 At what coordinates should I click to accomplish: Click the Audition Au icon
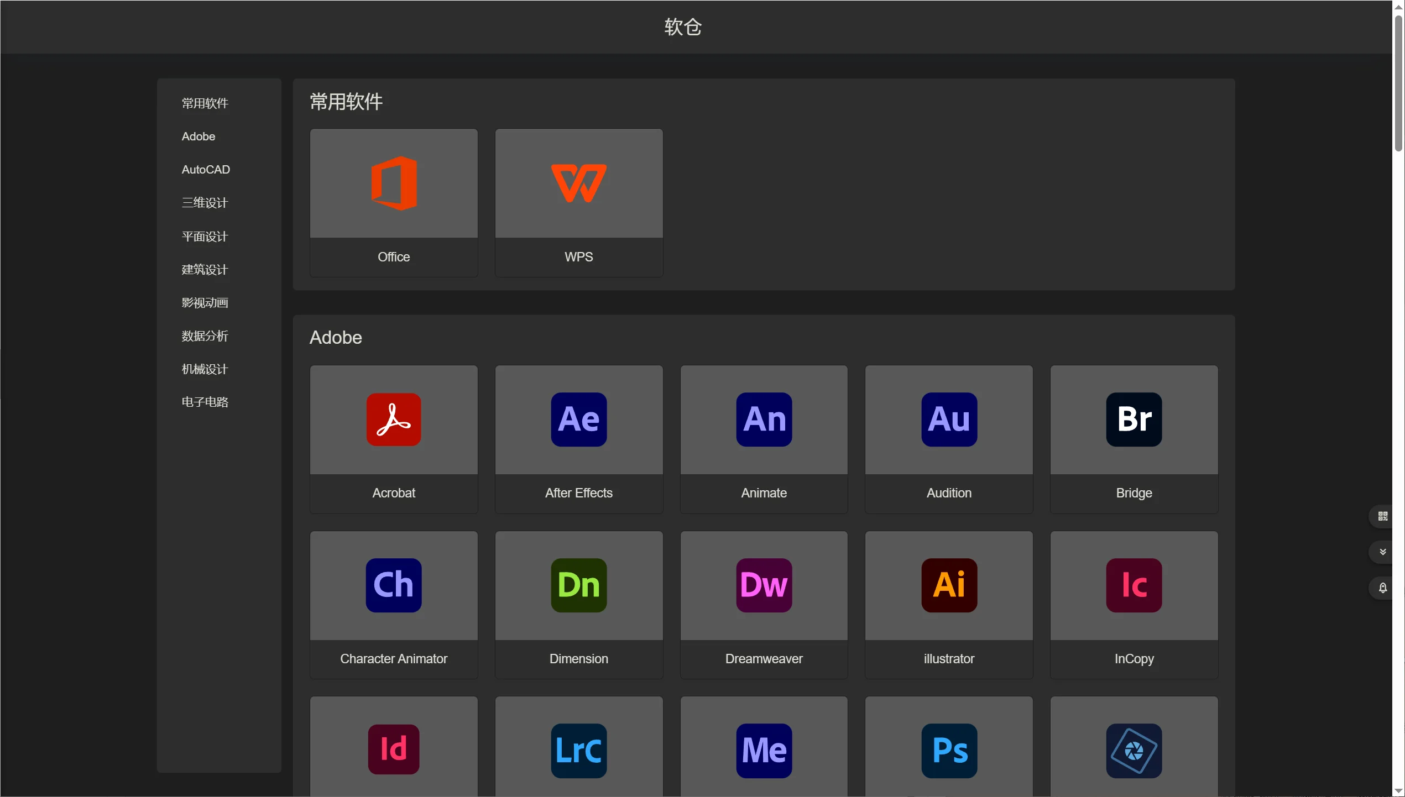click(949, 420)
